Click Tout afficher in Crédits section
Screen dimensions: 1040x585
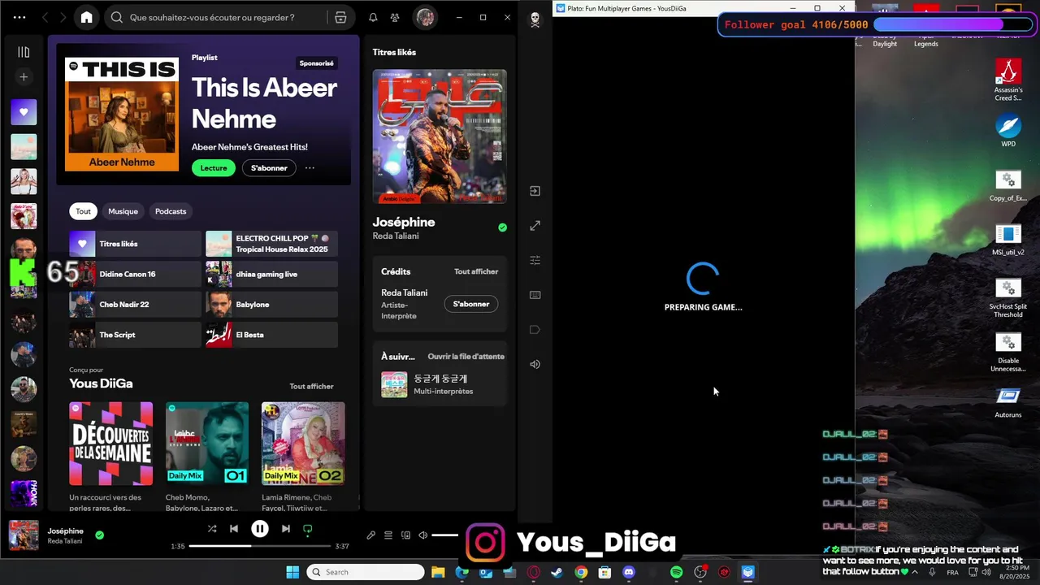click(x=476, y=271)
